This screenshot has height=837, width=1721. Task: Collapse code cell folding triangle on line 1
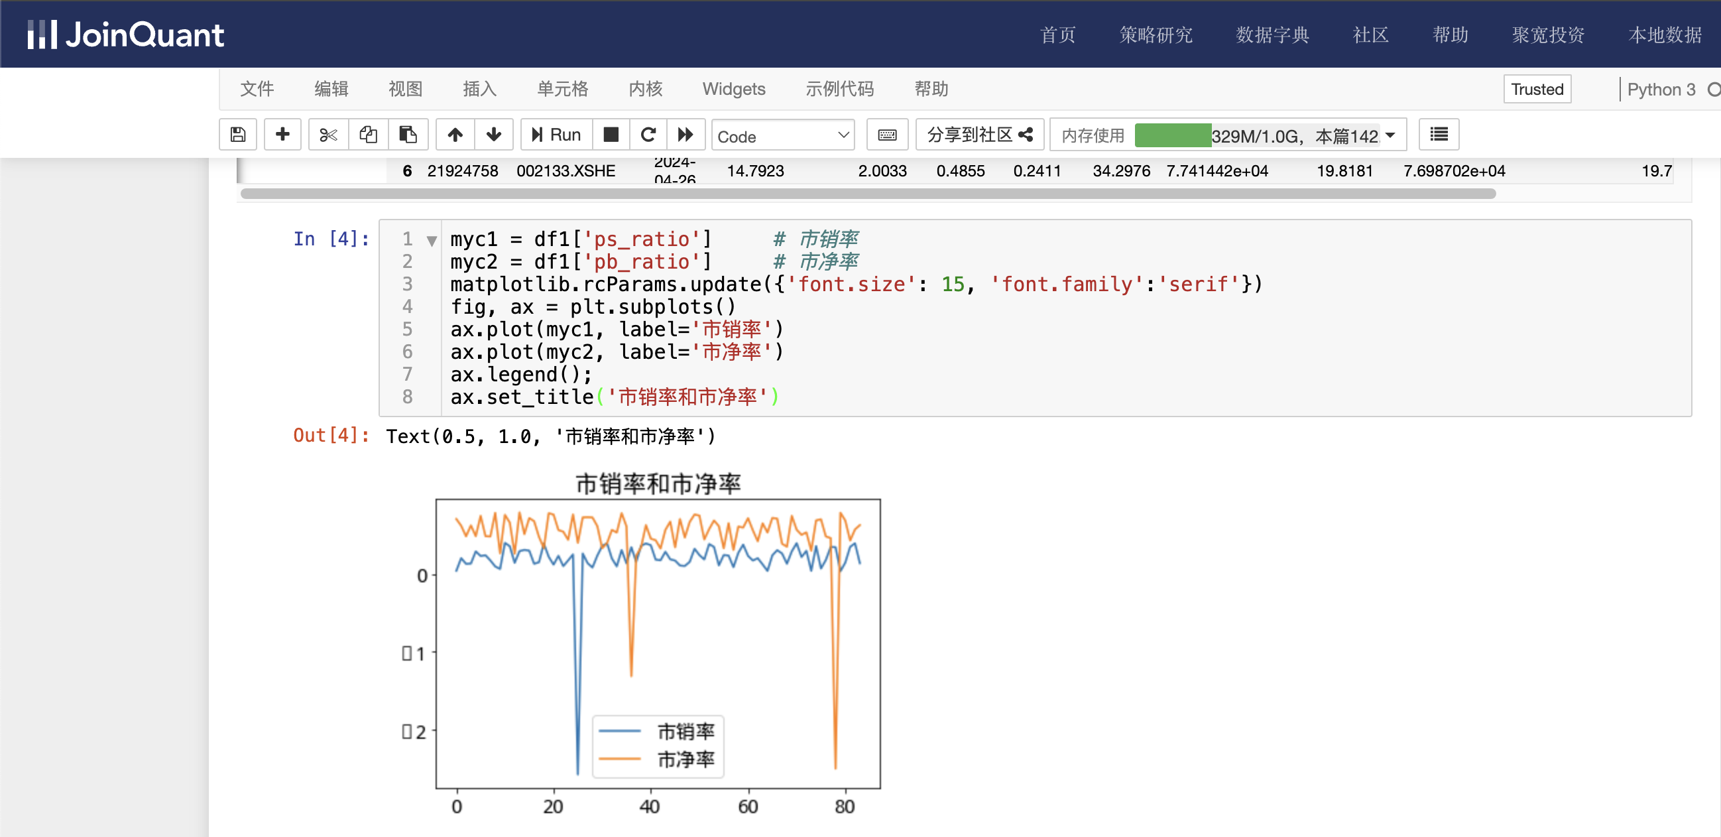point(432,241)
